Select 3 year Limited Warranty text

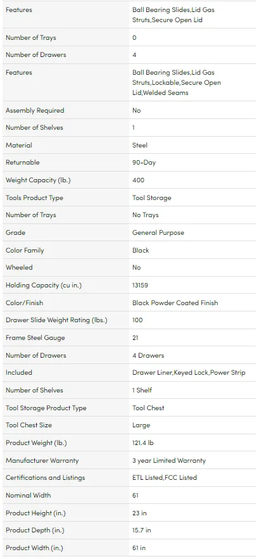point(169,460)
